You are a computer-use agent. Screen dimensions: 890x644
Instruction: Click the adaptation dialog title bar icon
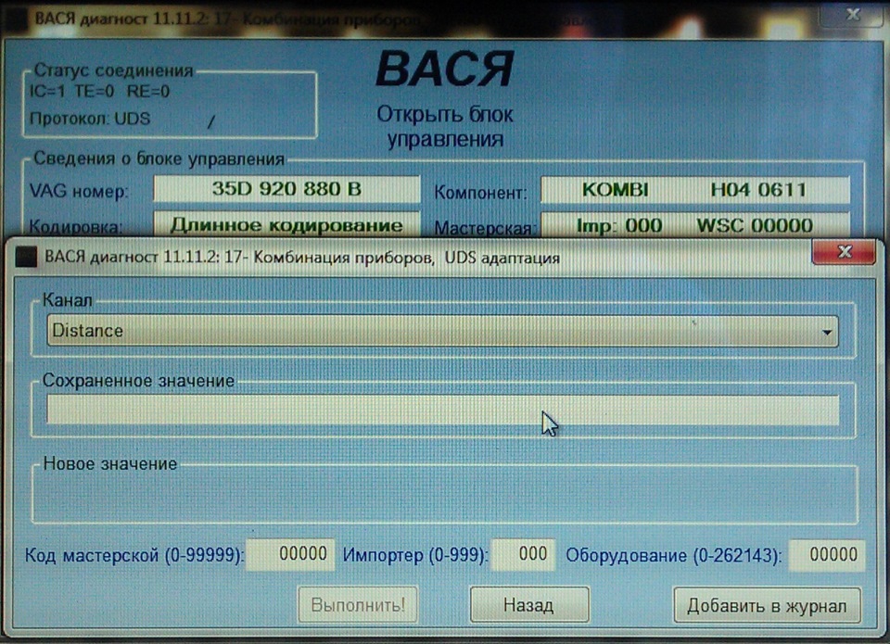(26, 257)
